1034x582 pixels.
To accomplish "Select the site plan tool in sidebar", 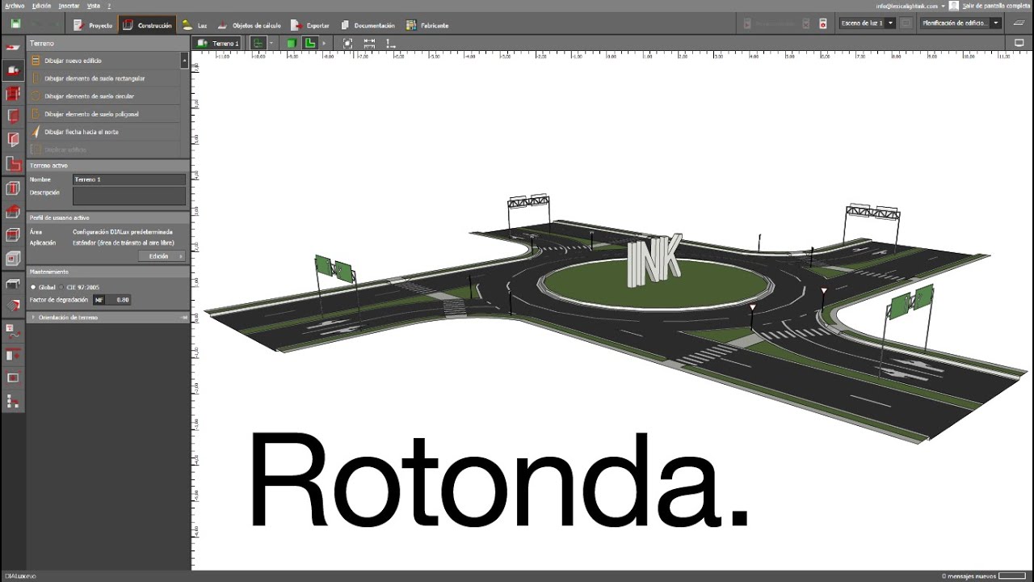I will [x=12, y=48].
